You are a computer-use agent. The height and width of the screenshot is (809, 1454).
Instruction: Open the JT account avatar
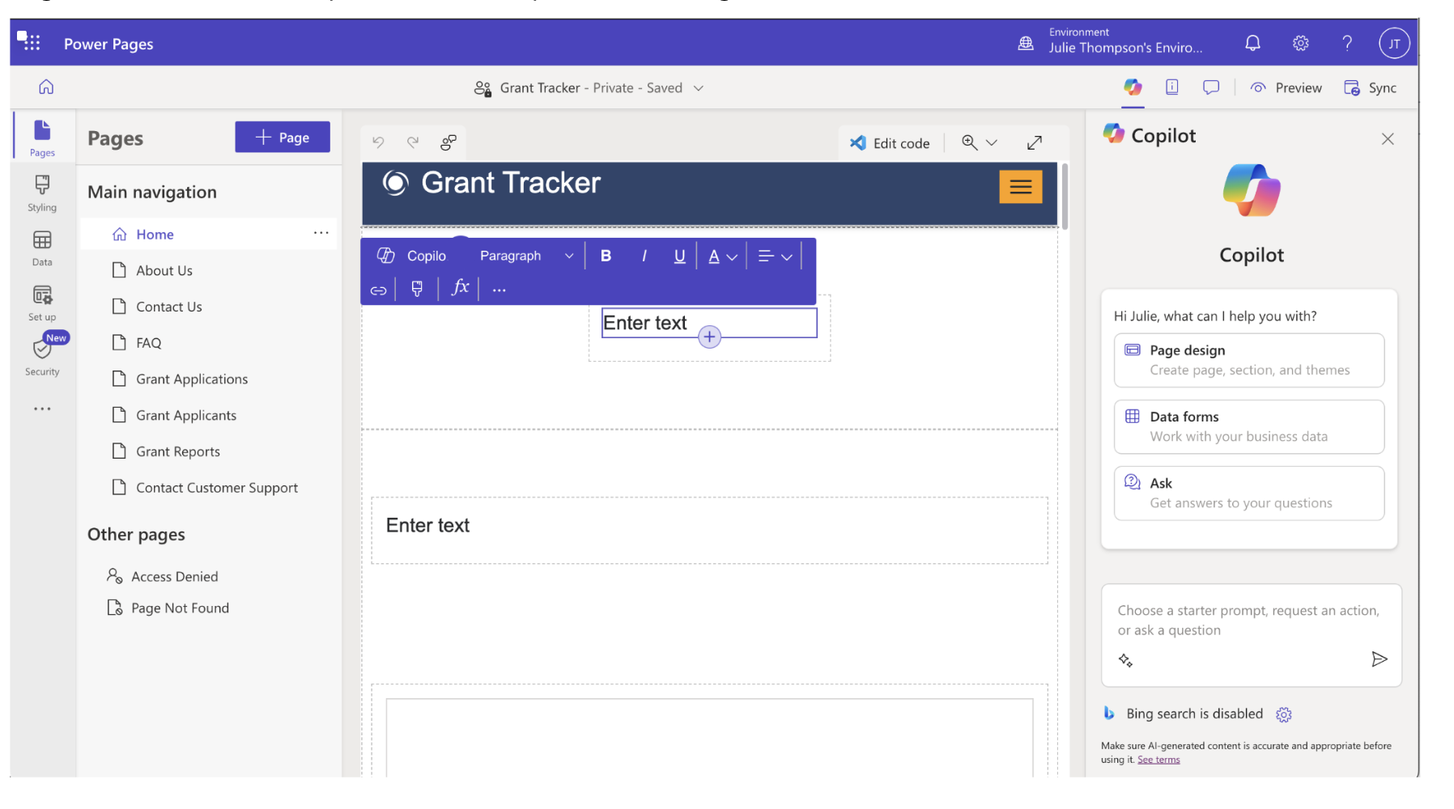click(x=1394, y=44)
